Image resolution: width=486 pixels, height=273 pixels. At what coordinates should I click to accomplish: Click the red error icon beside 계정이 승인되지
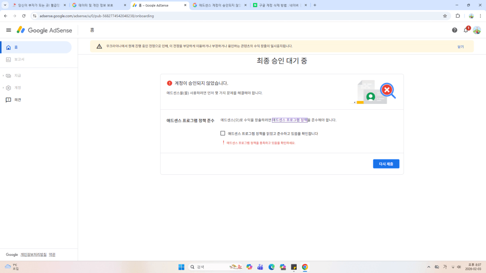(169, 83)
